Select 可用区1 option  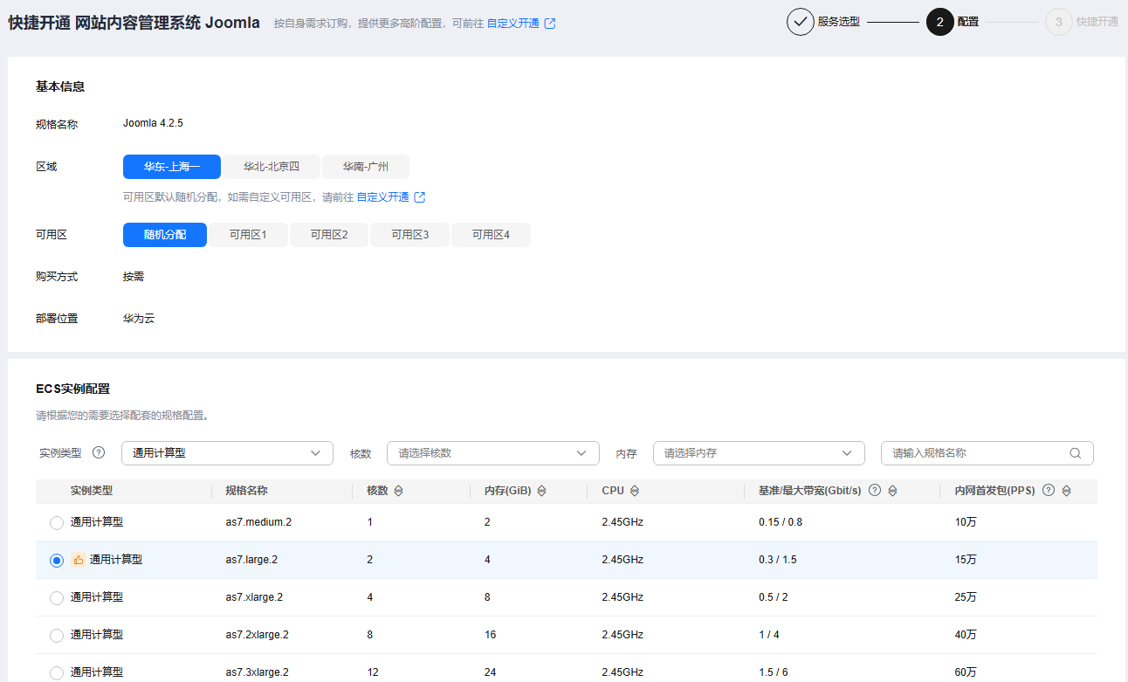[x=248, y=235]
